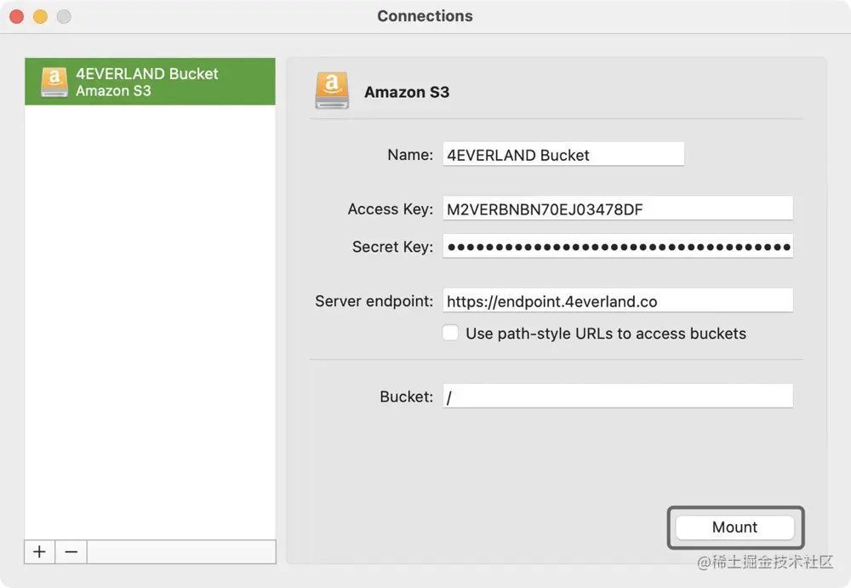This screenshot has height=588, width=851.
Task: Click the "Access Key:" label
Action: click(391, 209)
